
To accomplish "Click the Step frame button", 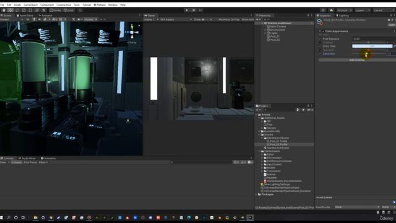I will [200, 11].
